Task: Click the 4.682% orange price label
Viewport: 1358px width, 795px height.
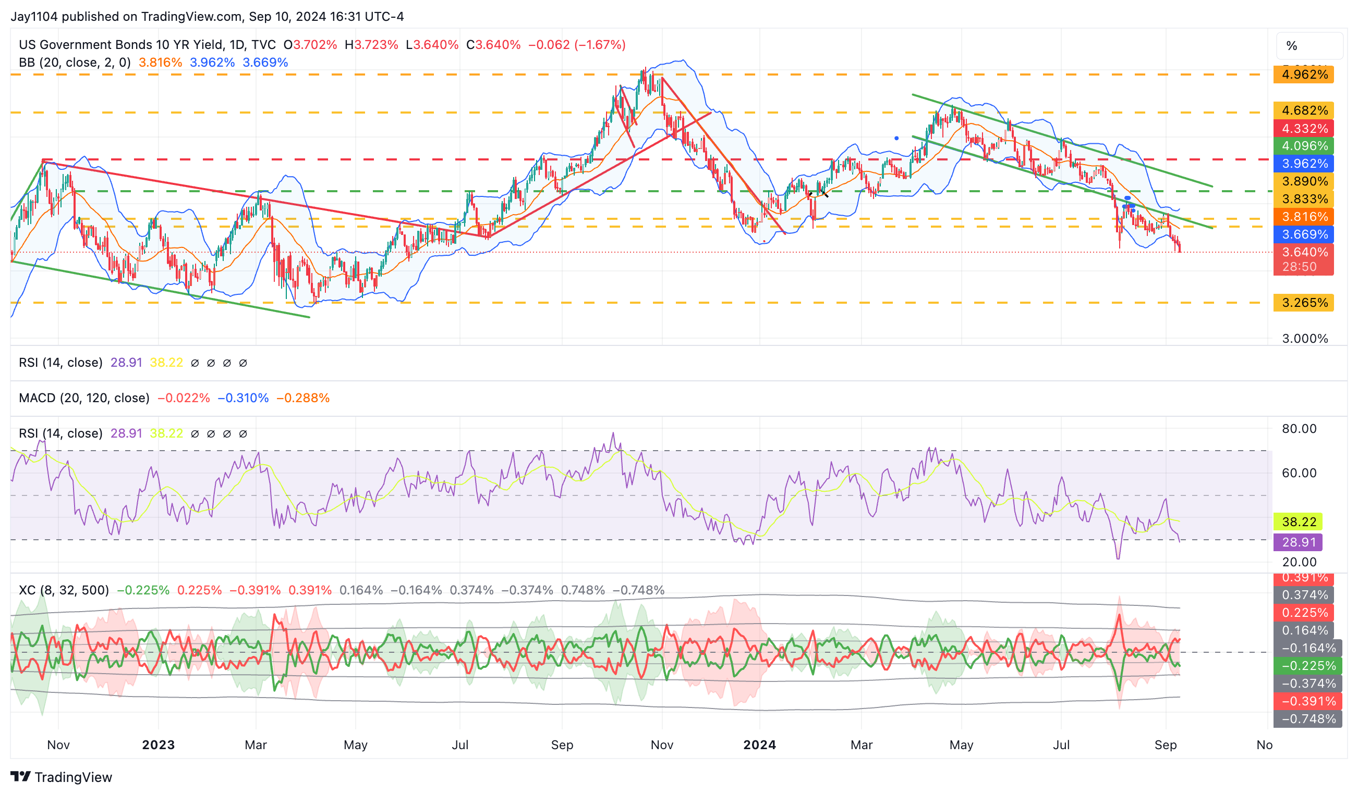Action: [x=1304, y=110]
